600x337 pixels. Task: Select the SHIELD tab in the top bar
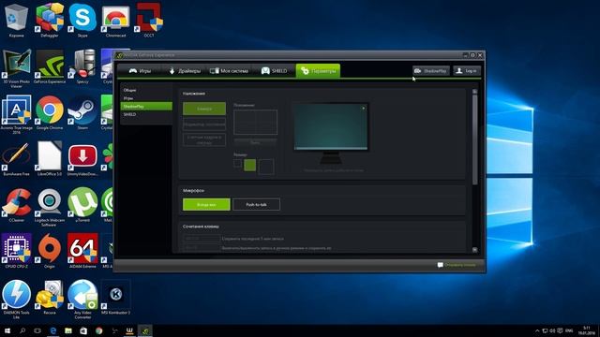click(274, 71)
